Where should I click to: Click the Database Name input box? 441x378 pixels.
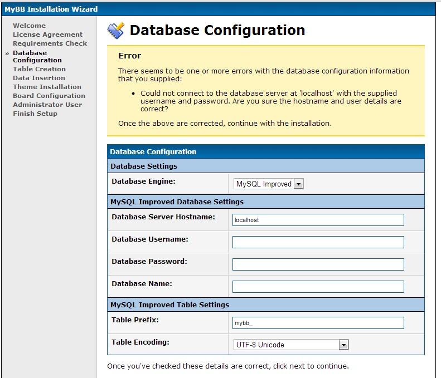(318, 287)
